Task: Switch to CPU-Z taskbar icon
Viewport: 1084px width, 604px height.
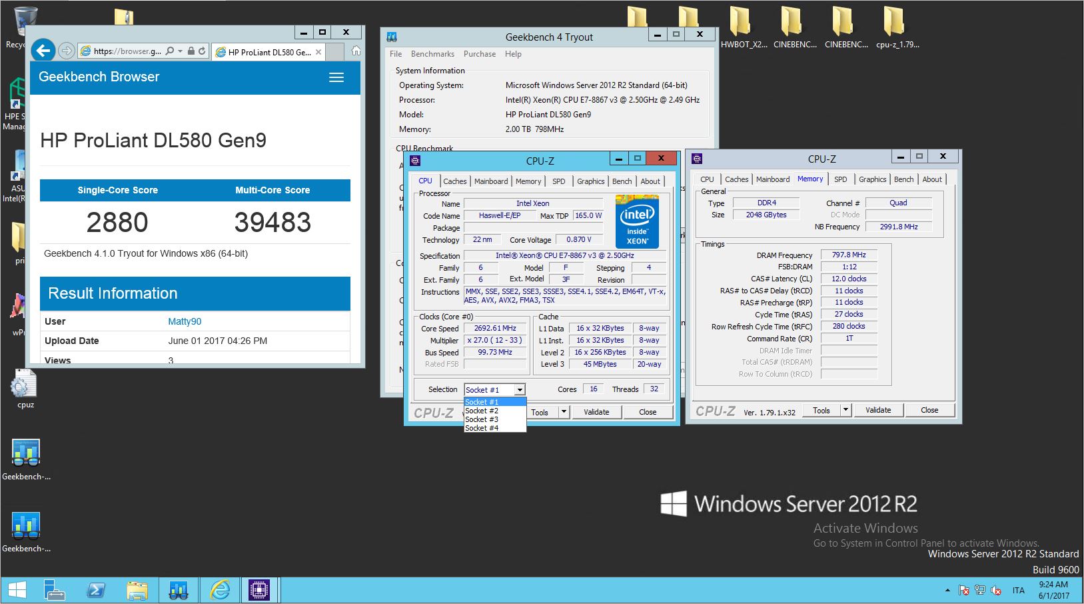Action: point(259,590)
